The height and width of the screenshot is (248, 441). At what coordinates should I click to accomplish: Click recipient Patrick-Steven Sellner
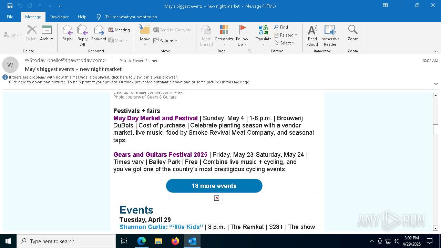pos(139,61)
